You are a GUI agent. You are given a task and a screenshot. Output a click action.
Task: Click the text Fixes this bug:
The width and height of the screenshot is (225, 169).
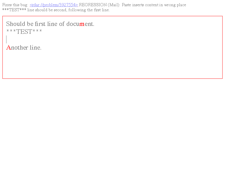tap(15, 5)
